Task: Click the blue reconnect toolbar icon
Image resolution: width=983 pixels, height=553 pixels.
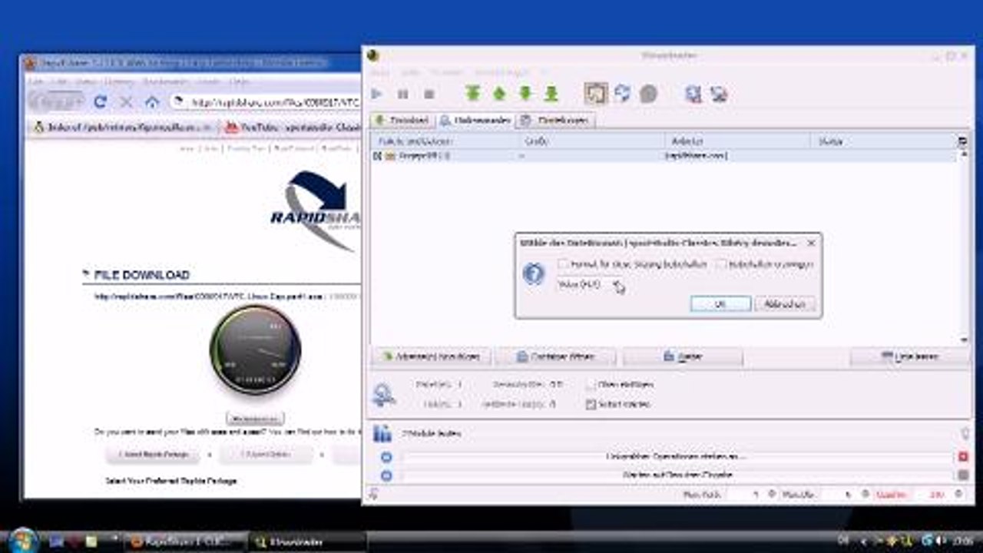Action: click(x=622, y=94)
